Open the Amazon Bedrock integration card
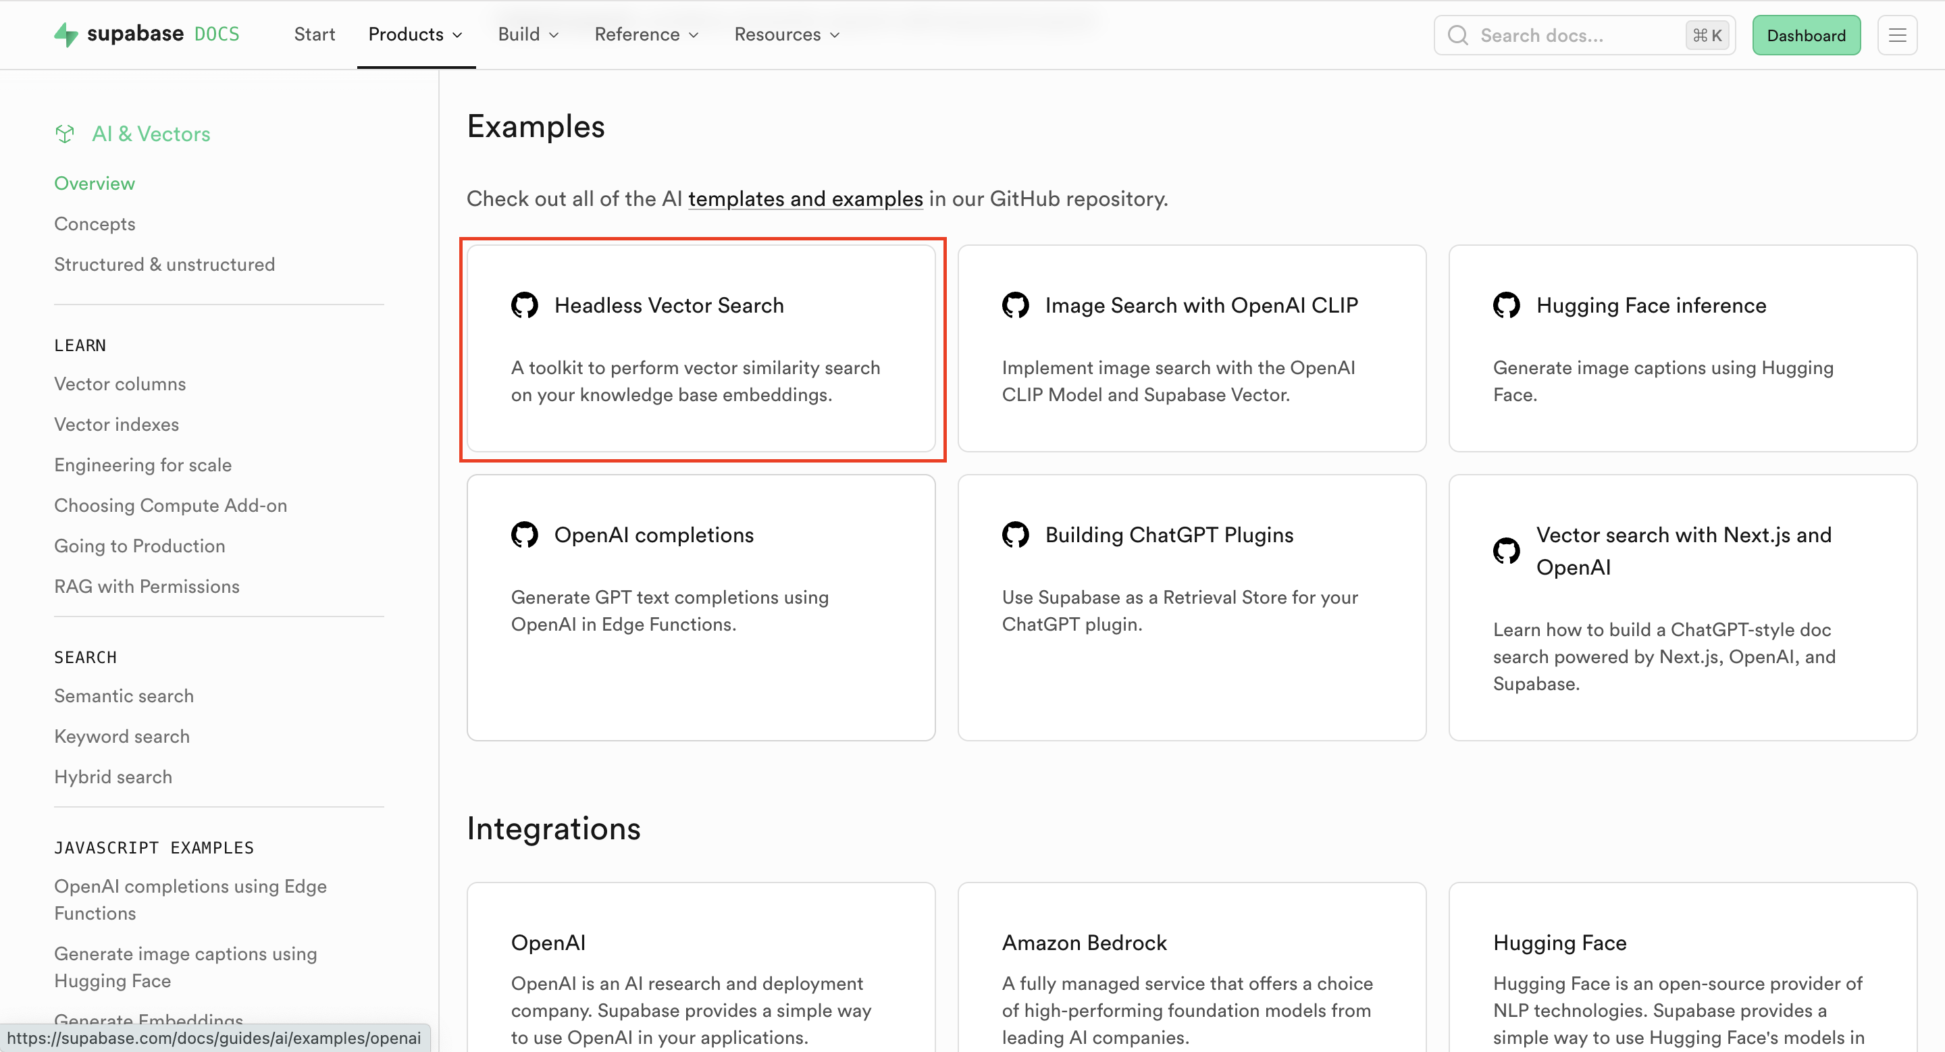Viewport: 1945px width, 1052px height. (1191, 968)
